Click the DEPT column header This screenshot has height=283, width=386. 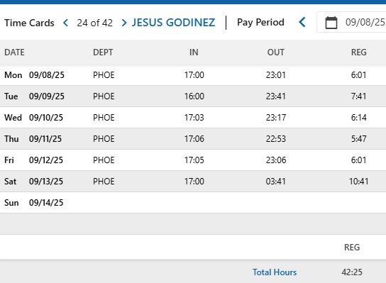[103, 52]
